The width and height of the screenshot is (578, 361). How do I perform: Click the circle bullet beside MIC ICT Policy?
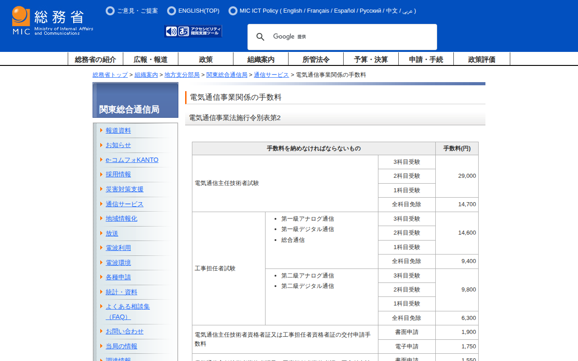[x=233, y=11]
